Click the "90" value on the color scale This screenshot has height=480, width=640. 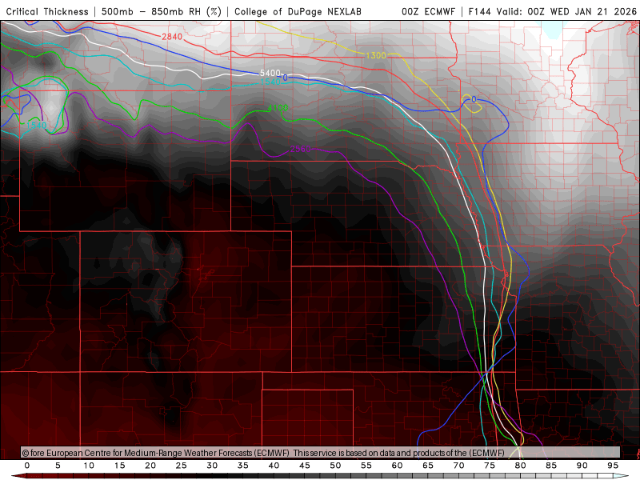click(x=582, y=466)
